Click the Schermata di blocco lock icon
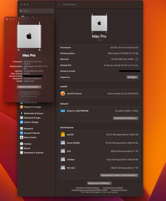The image size is (166, 201). [21, 113]
